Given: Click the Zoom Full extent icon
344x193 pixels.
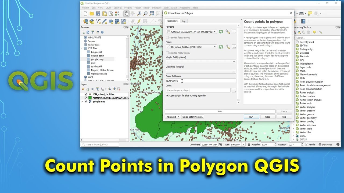Looking at the screenshot, I should (x=152, y=13).
